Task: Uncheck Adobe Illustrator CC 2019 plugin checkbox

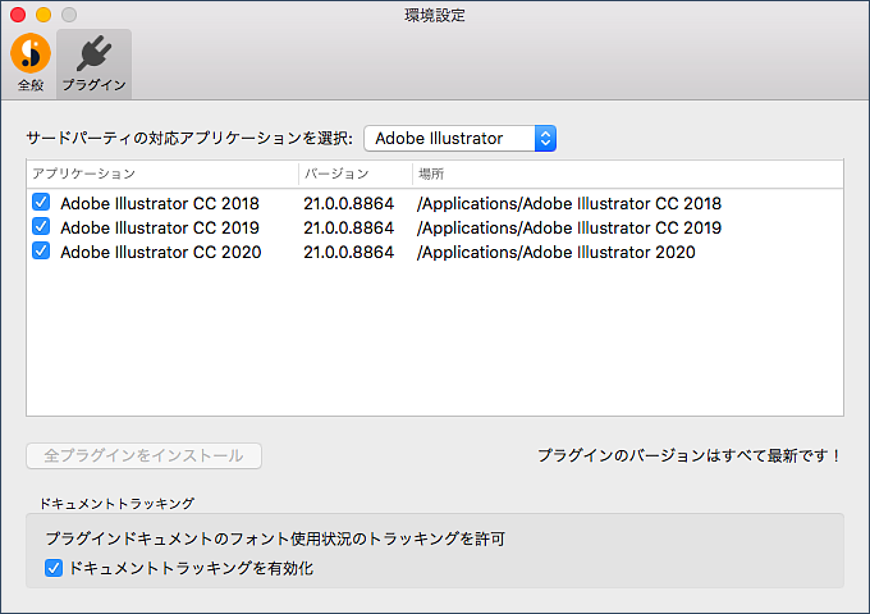Action: pyautogui.click(x=41, y=227)
